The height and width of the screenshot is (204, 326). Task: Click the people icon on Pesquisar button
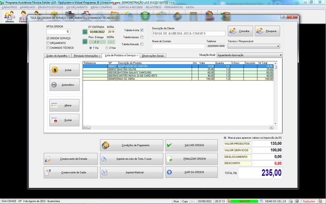[x=260, y=31]
